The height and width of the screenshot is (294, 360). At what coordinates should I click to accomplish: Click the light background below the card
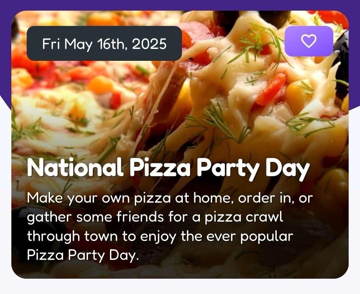(x=180, y=286)
